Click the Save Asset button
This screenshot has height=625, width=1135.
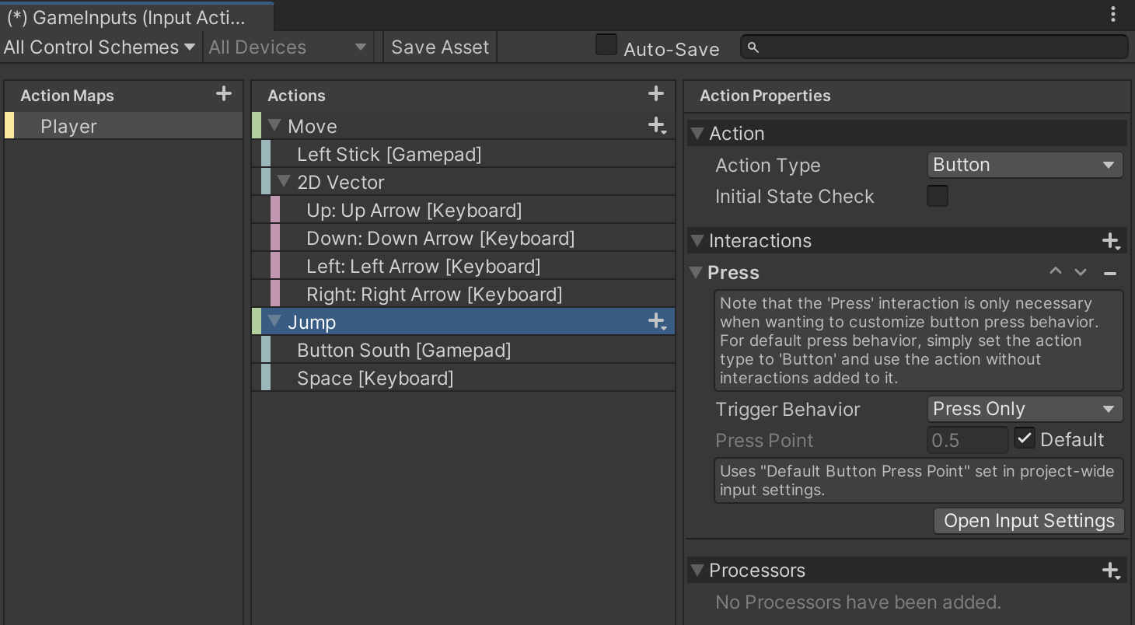(x=440, y=47)
